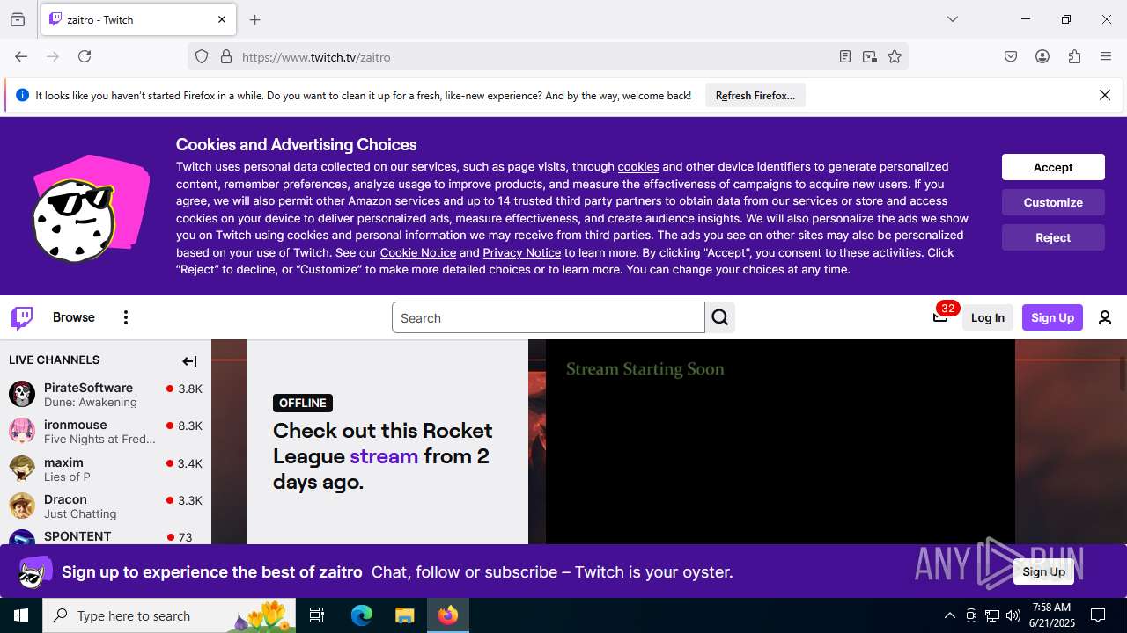Viewport: 1127px width, 633px height.
Task: Collapse the Live Channels sidebar
Action: pyautogui.click(x=189, y=360)
